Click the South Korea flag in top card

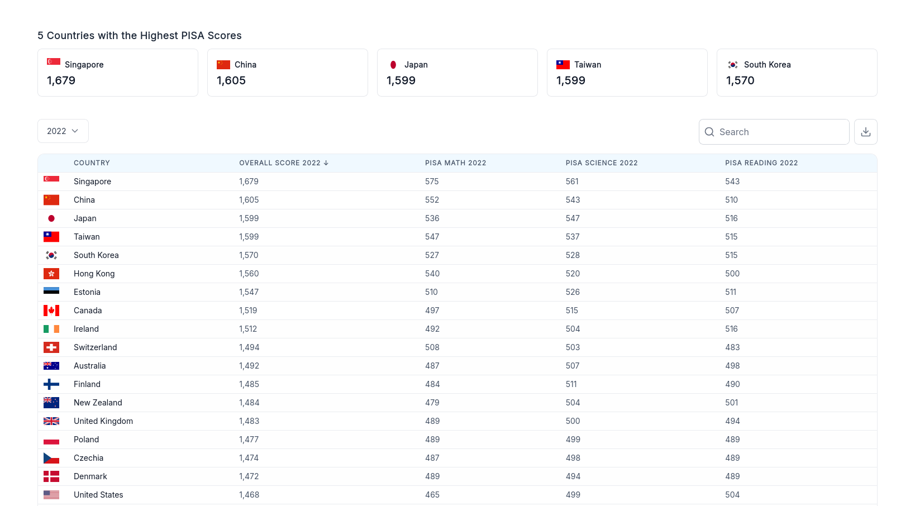pyautogui.click(x=733, y=65)
